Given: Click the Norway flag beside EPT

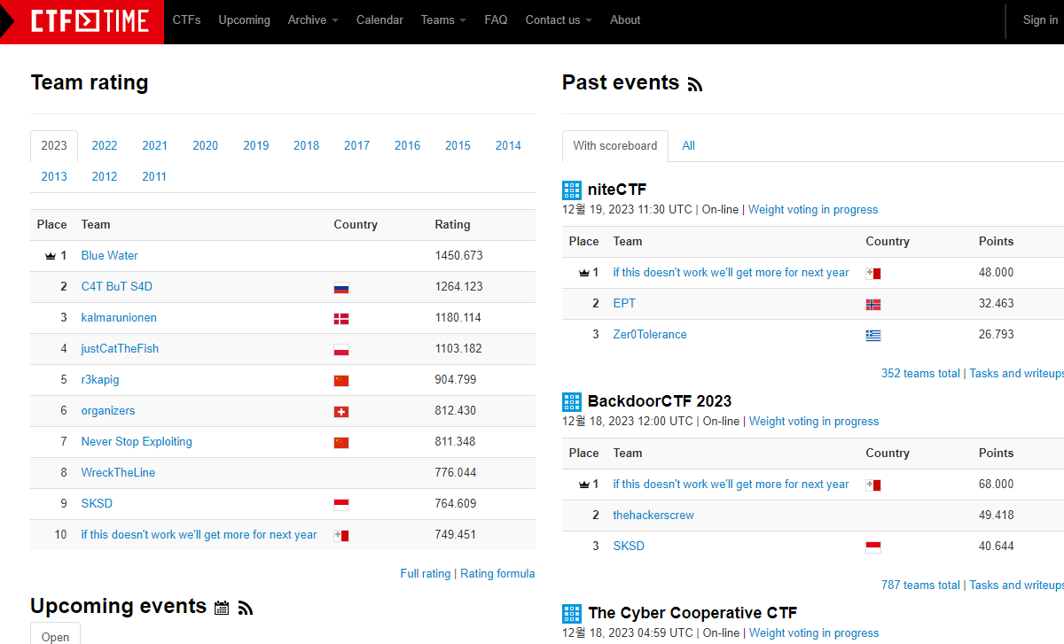Looking at the screenshot, I should (x=873, y=305).
